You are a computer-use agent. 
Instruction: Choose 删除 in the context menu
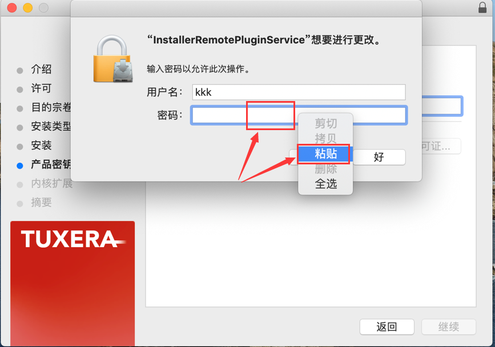pos(325,169)
